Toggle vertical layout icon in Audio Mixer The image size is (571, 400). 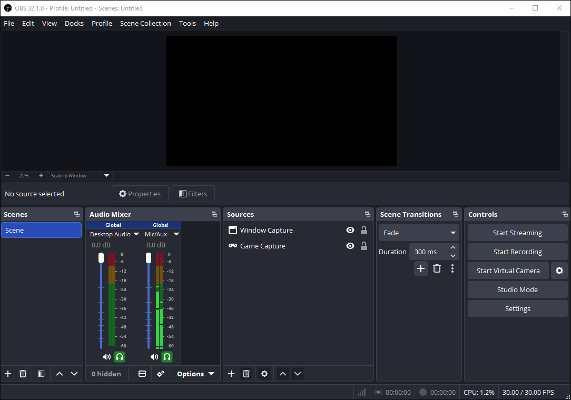(x=142, y=374)
